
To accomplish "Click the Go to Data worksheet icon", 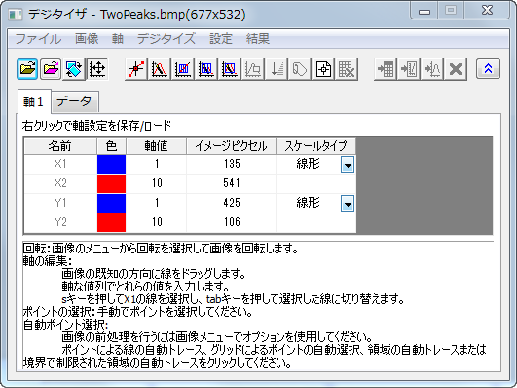I will tap(386, 69).
